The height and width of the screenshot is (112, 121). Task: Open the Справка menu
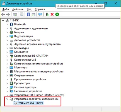click(40, 9)
